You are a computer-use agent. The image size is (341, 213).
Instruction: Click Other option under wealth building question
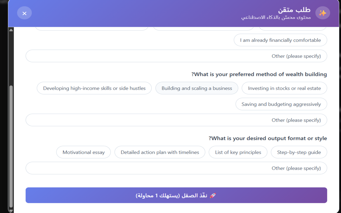click(x=176, y=120)
